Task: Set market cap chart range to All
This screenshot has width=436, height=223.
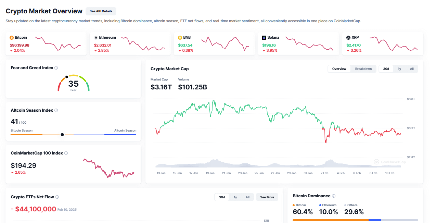Action: (412, 69)
